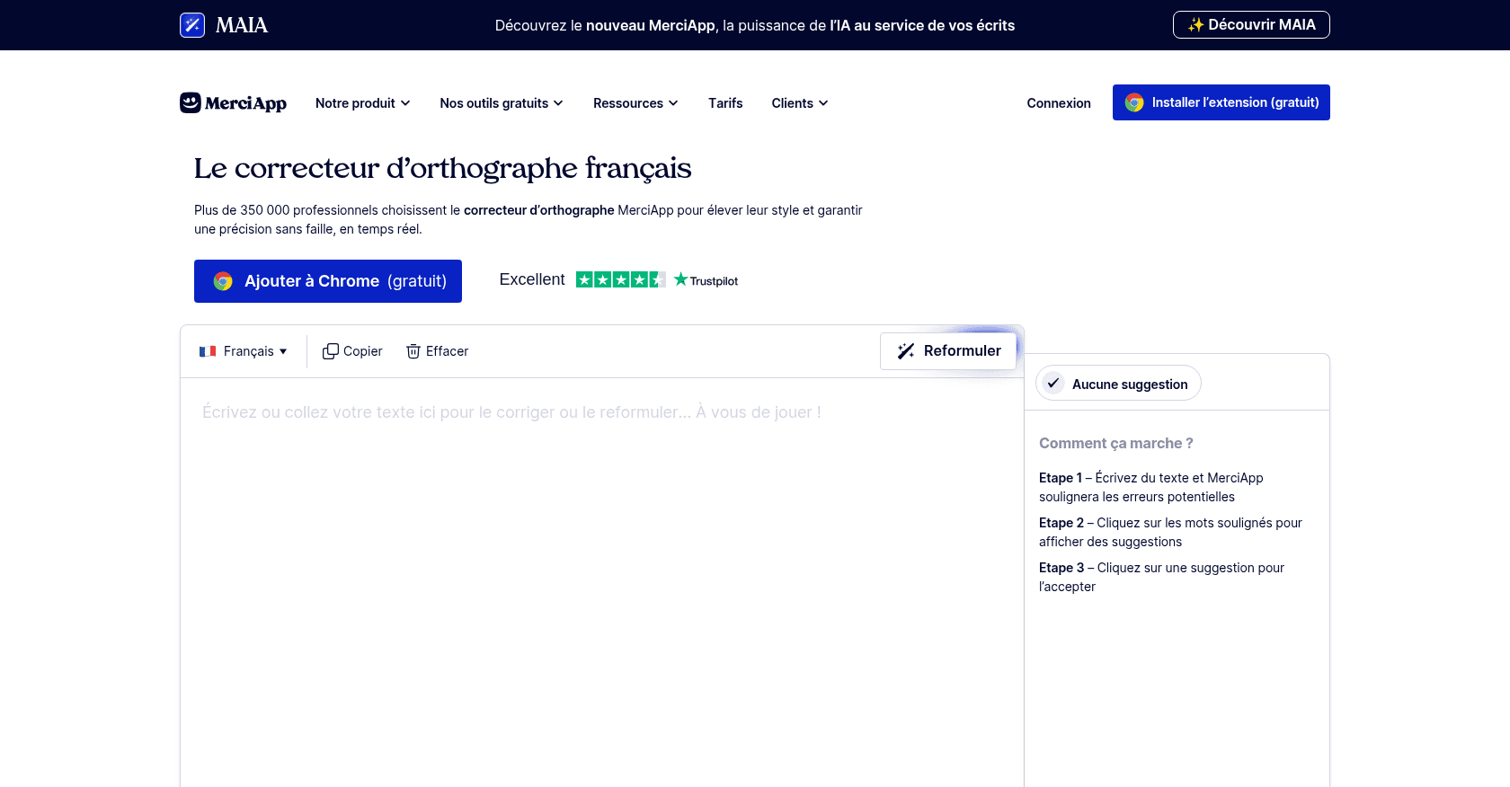Click Chrome icon in Installer l'extension button

(1134, 102)
